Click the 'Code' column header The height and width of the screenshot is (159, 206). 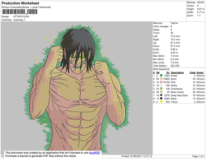[x=193, y=73]
